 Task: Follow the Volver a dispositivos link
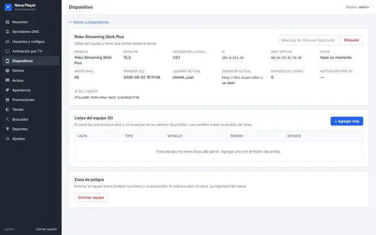click(x=89, y=22)
